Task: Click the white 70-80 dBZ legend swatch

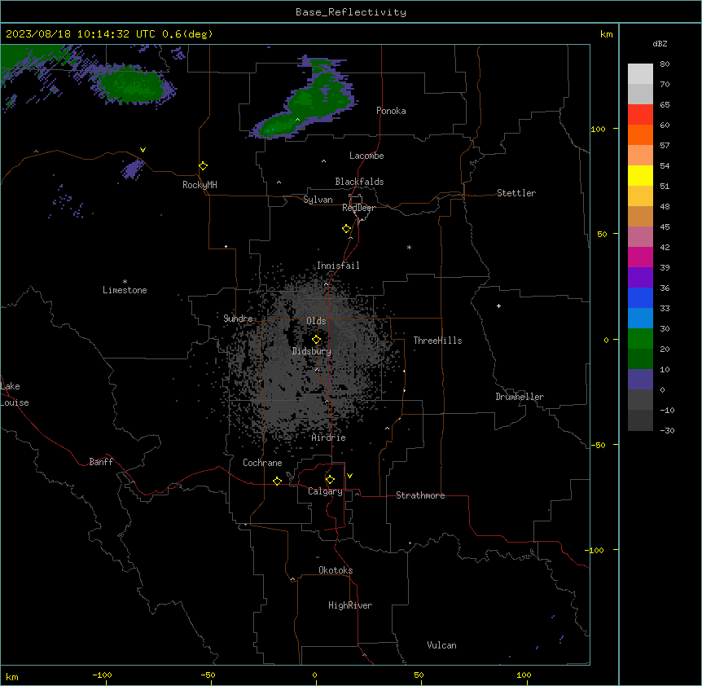Action: click(640, 74)
